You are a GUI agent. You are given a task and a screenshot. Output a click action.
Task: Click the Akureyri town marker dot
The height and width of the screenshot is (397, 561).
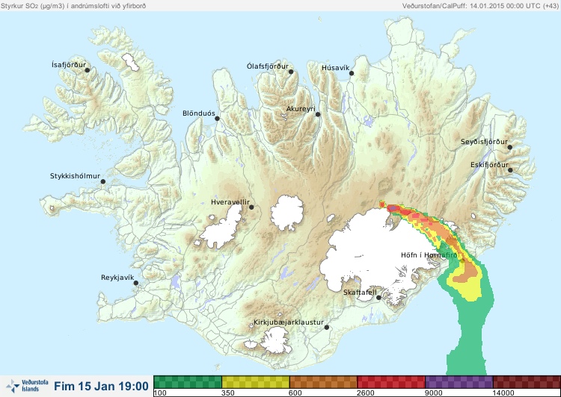318,114
